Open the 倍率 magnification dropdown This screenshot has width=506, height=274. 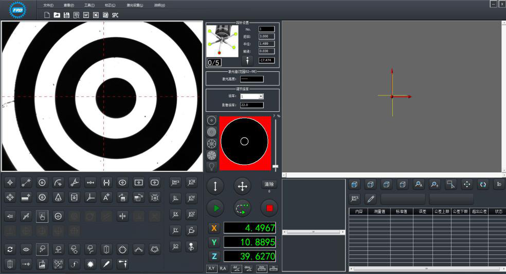tap(261, 96)
